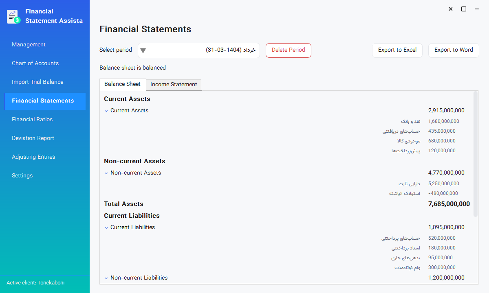Click the period dropdown arrow

pyautogui.click(x=143, y=50)
